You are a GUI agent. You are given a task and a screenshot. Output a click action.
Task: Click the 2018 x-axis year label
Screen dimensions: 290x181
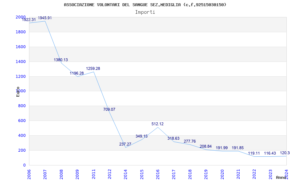(x=190, y=174)
